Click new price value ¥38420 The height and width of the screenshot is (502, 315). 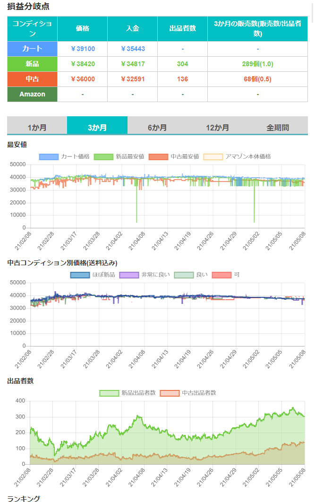pos(82,64)
